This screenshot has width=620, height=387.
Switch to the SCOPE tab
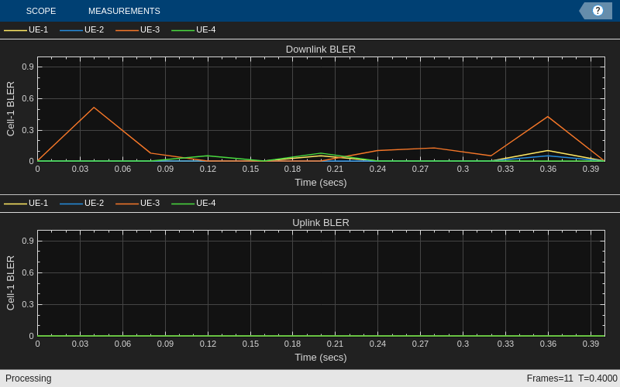[x=41, y=11]
